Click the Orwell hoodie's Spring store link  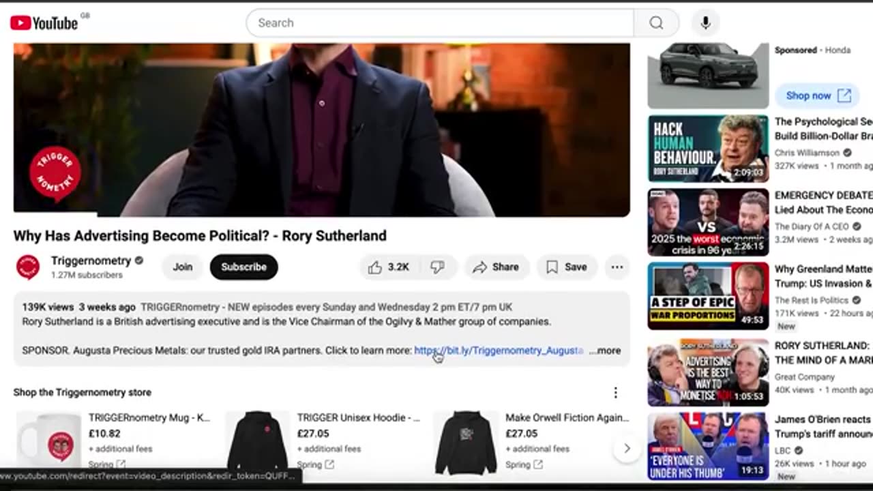(x=524, y=464)
